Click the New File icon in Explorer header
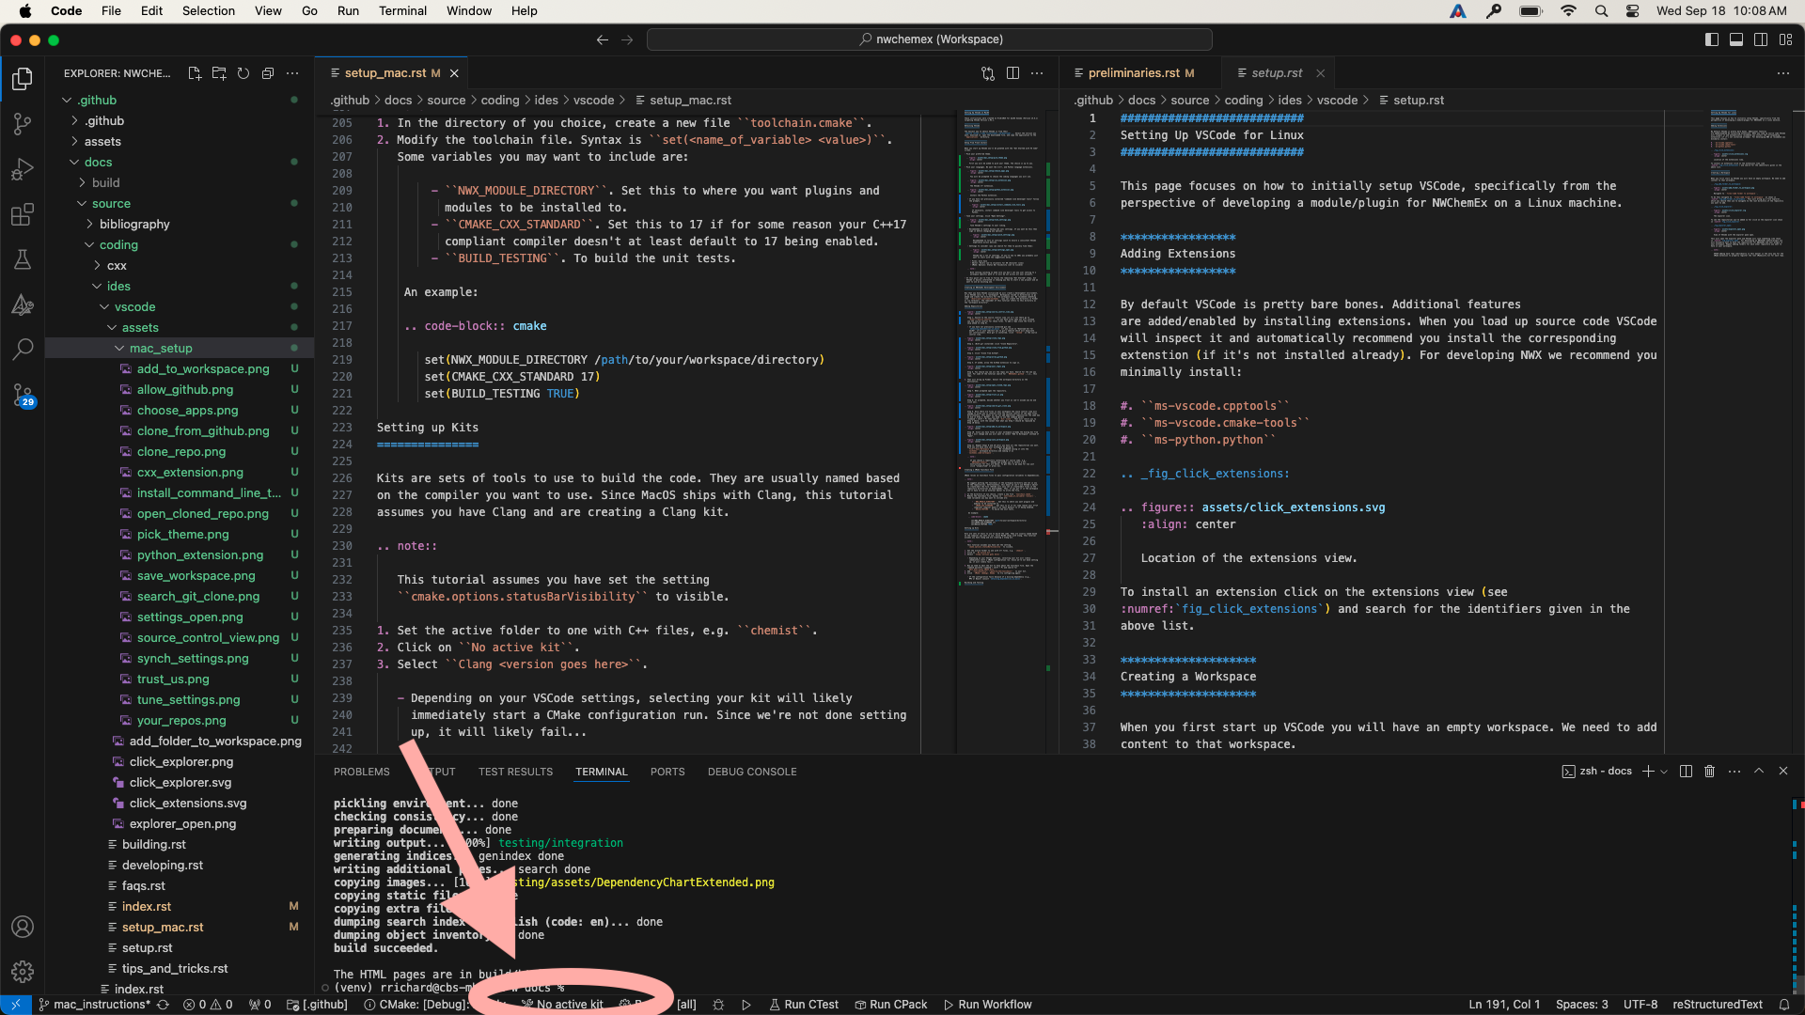1805x1015 pixels. coord(195,73)
